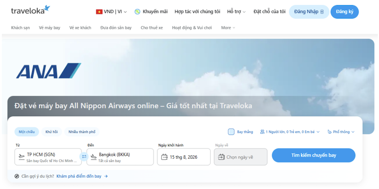Swap origin and destination airports icon
This screenshot has height=189, width=379.
84,157
